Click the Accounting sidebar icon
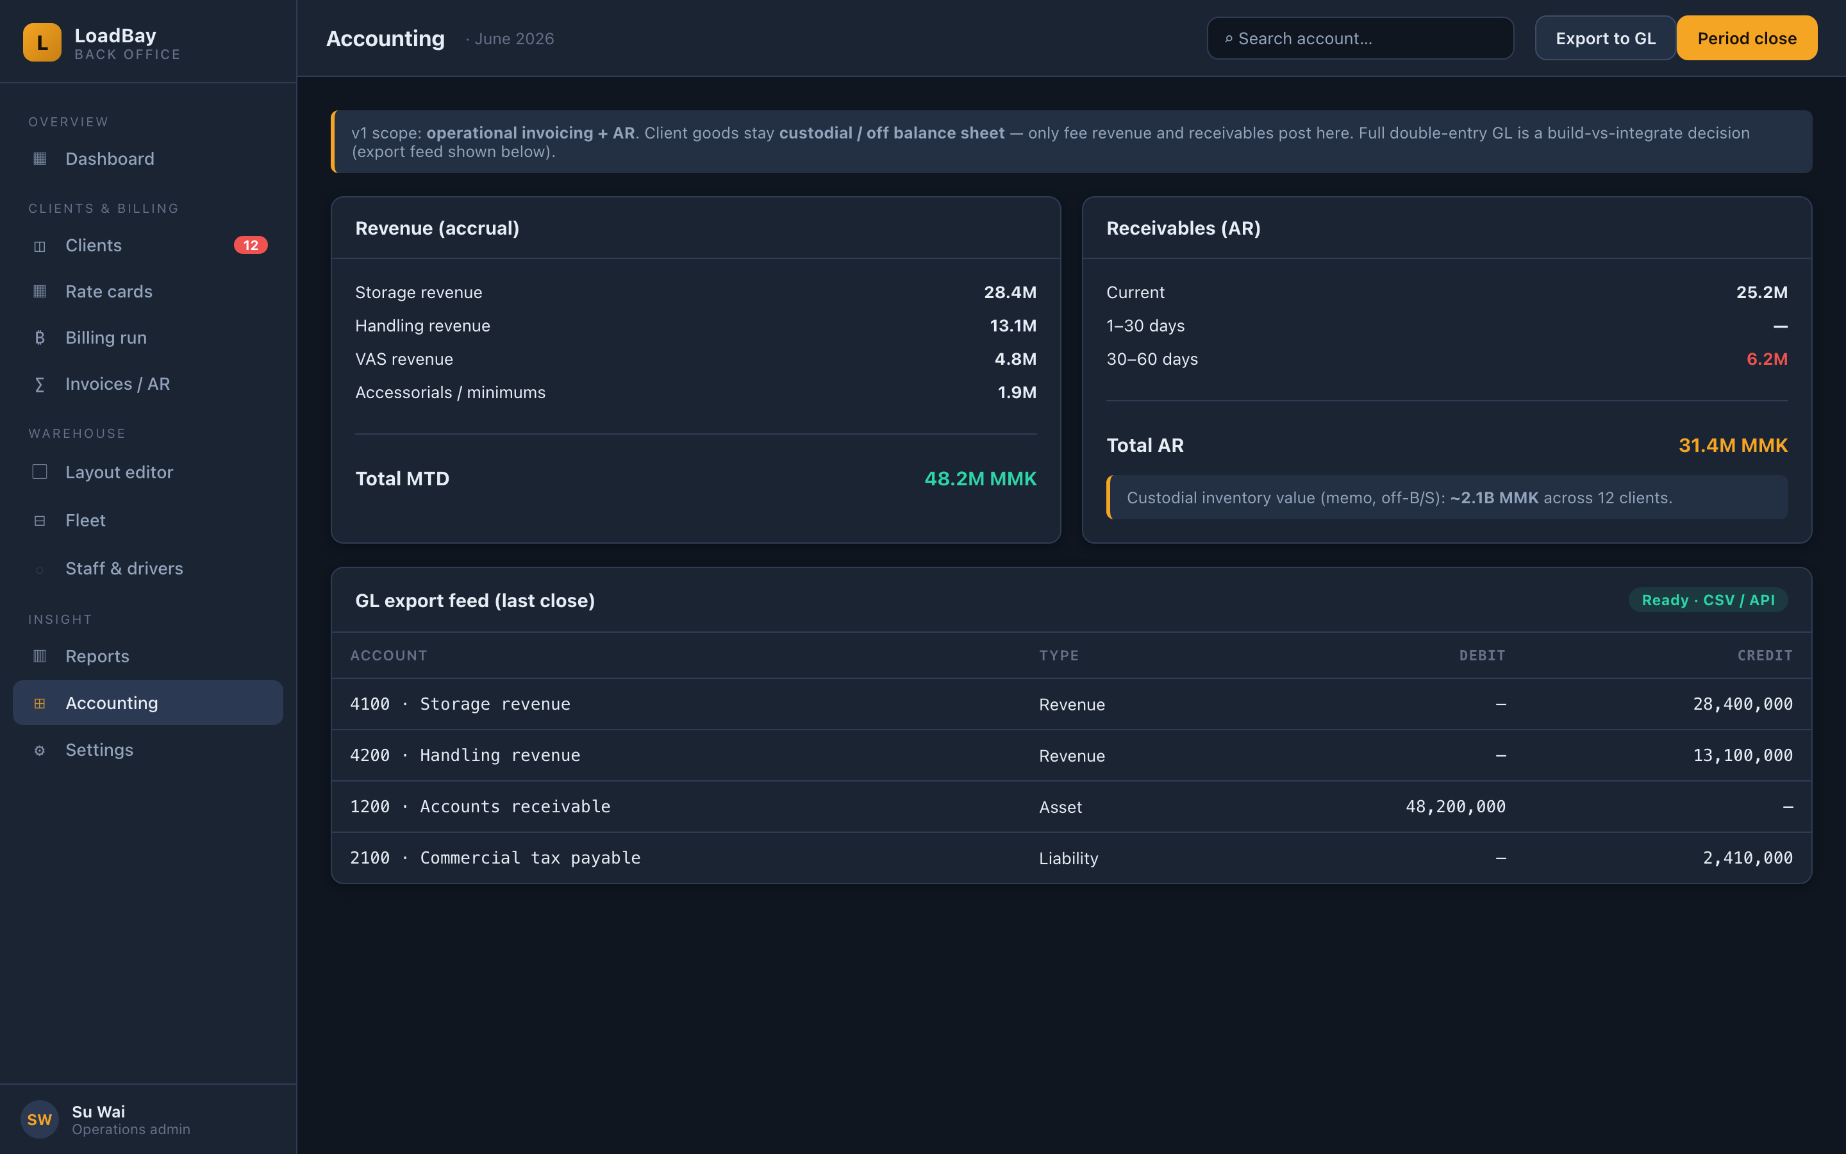This screenshot has height=1154, width=1846. pos(40,703)
